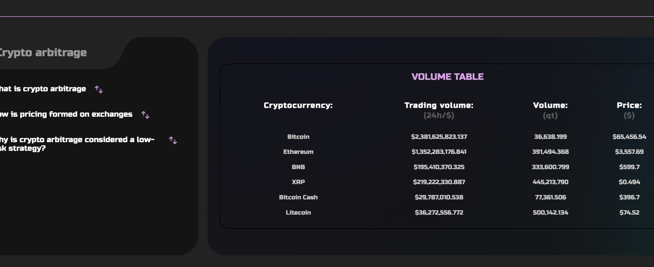This screenshot has width=654, height=267.
Task: Select the Bitcoin Cash row name
Action: coord(298,197)
